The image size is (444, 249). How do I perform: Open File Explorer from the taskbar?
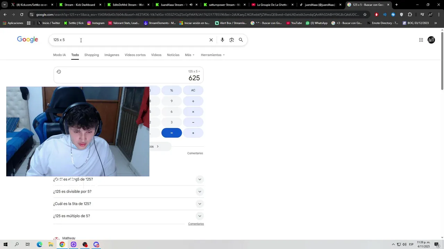tap(51, 245)
